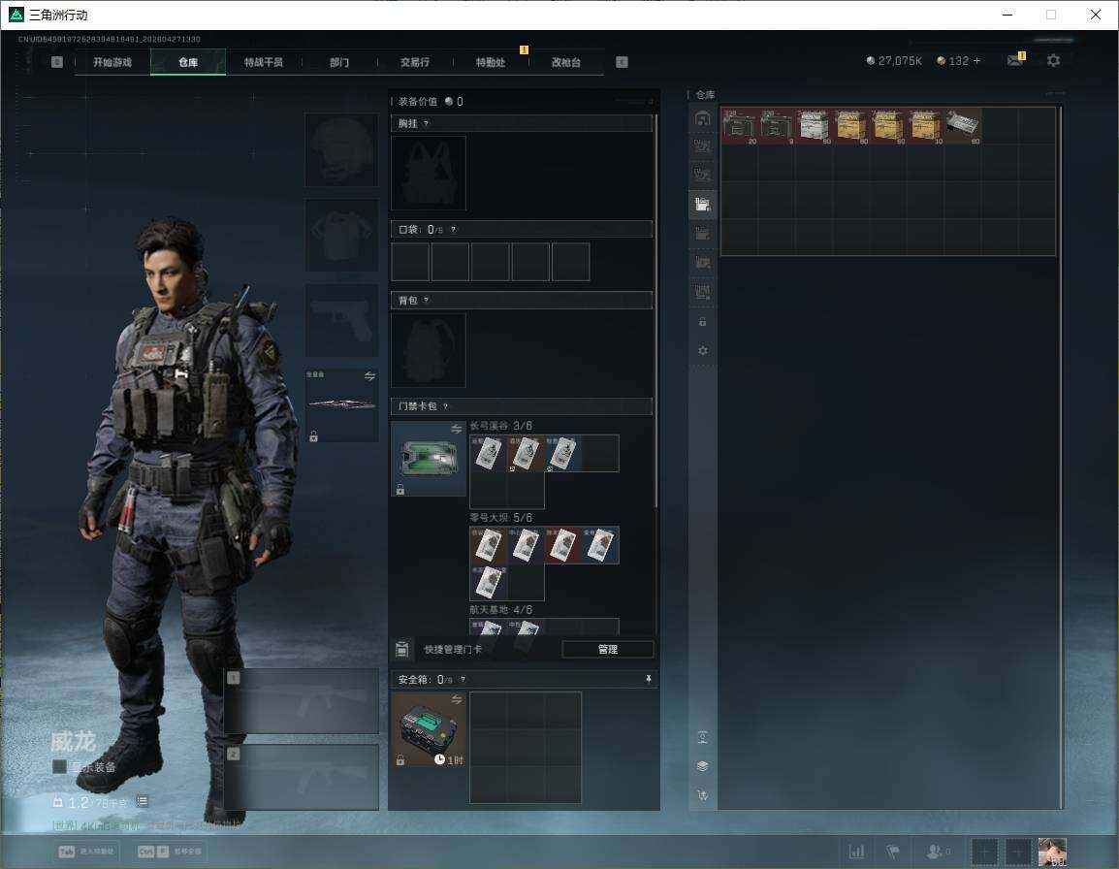Open the seventh container icon in the warehouse sidebar

pyautogui.click(x=702, y=292)
